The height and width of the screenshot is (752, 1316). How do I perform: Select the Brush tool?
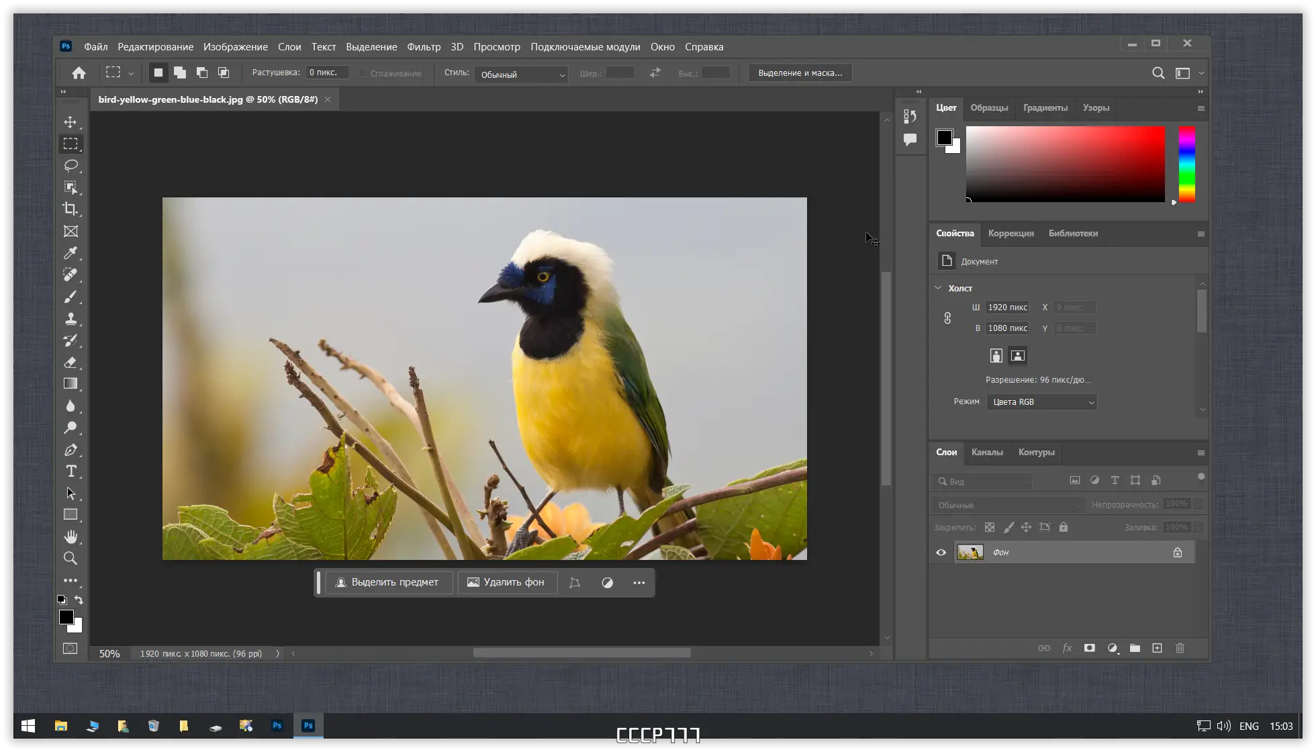pos(70,297)
